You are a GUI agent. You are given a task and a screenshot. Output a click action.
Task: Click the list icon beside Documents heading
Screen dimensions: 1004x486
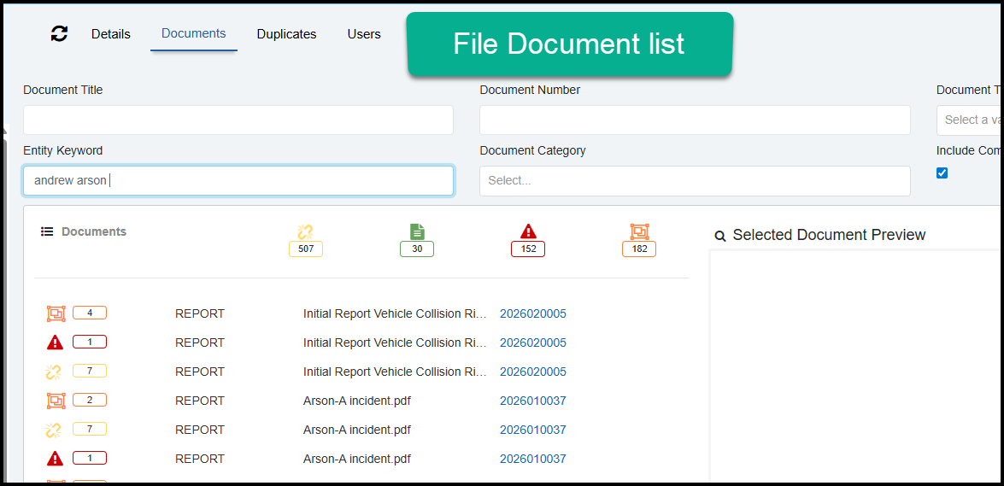pos(48,231)
